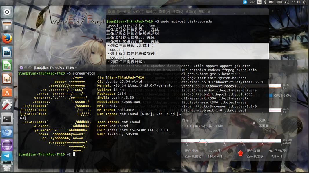The width and height of the screenshot is (309, 173).
Task: Minimize the screenfetch terminal window
Action: tap(26, 68)
